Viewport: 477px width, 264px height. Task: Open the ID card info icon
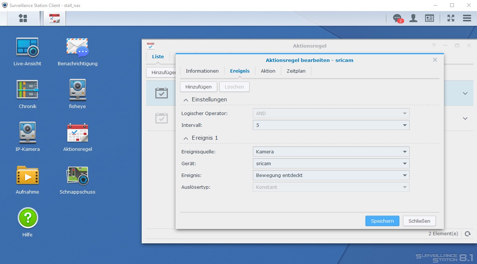pos(430,18)
